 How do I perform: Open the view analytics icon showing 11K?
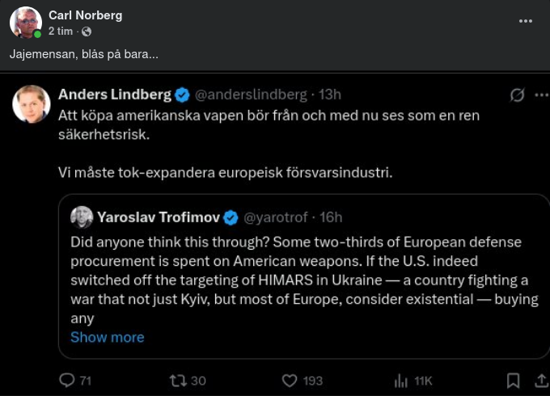pos(400,380)
